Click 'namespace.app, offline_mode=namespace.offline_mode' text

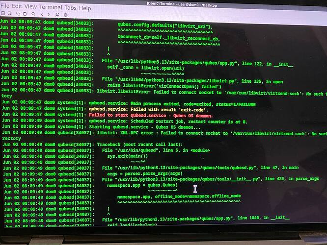pyautogui.click(x=179, y=196)
